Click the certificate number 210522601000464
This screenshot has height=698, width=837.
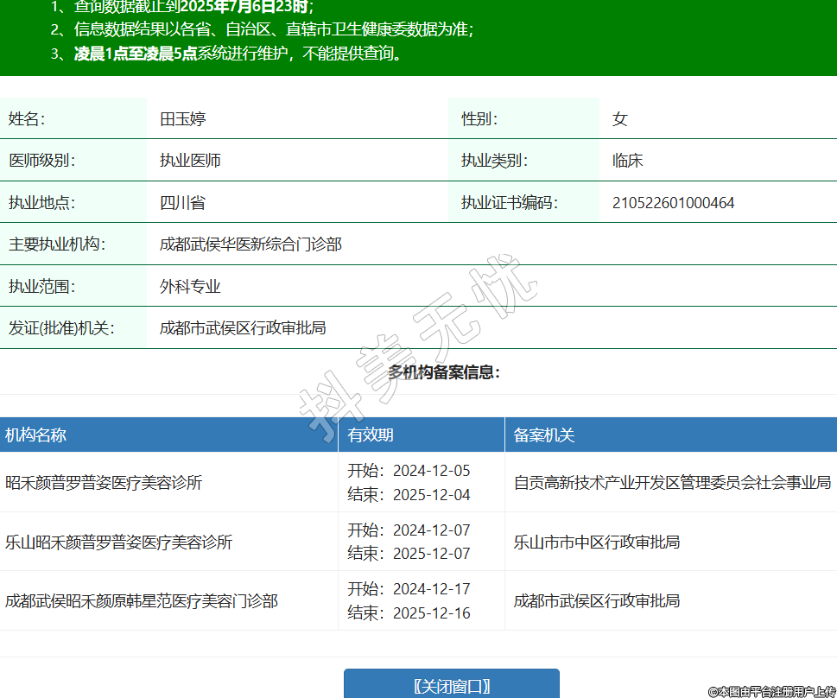point(673,204)
